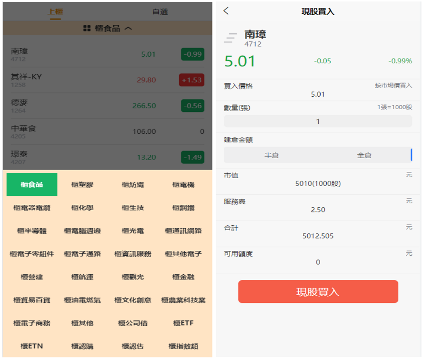Choose the 櫃半導體 category
Screen dimensions: 423x360
click(x=32, y=231)
